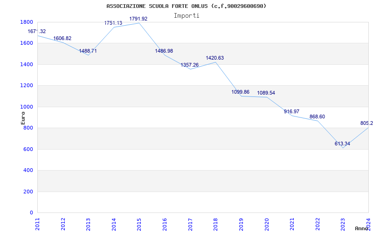This screenshot has height=233, width=373.
Task: Click the x-axis year 2018
Action: [215, 224]
